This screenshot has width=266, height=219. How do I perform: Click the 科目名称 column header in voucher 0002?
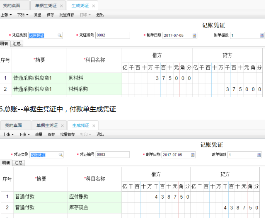94,60
